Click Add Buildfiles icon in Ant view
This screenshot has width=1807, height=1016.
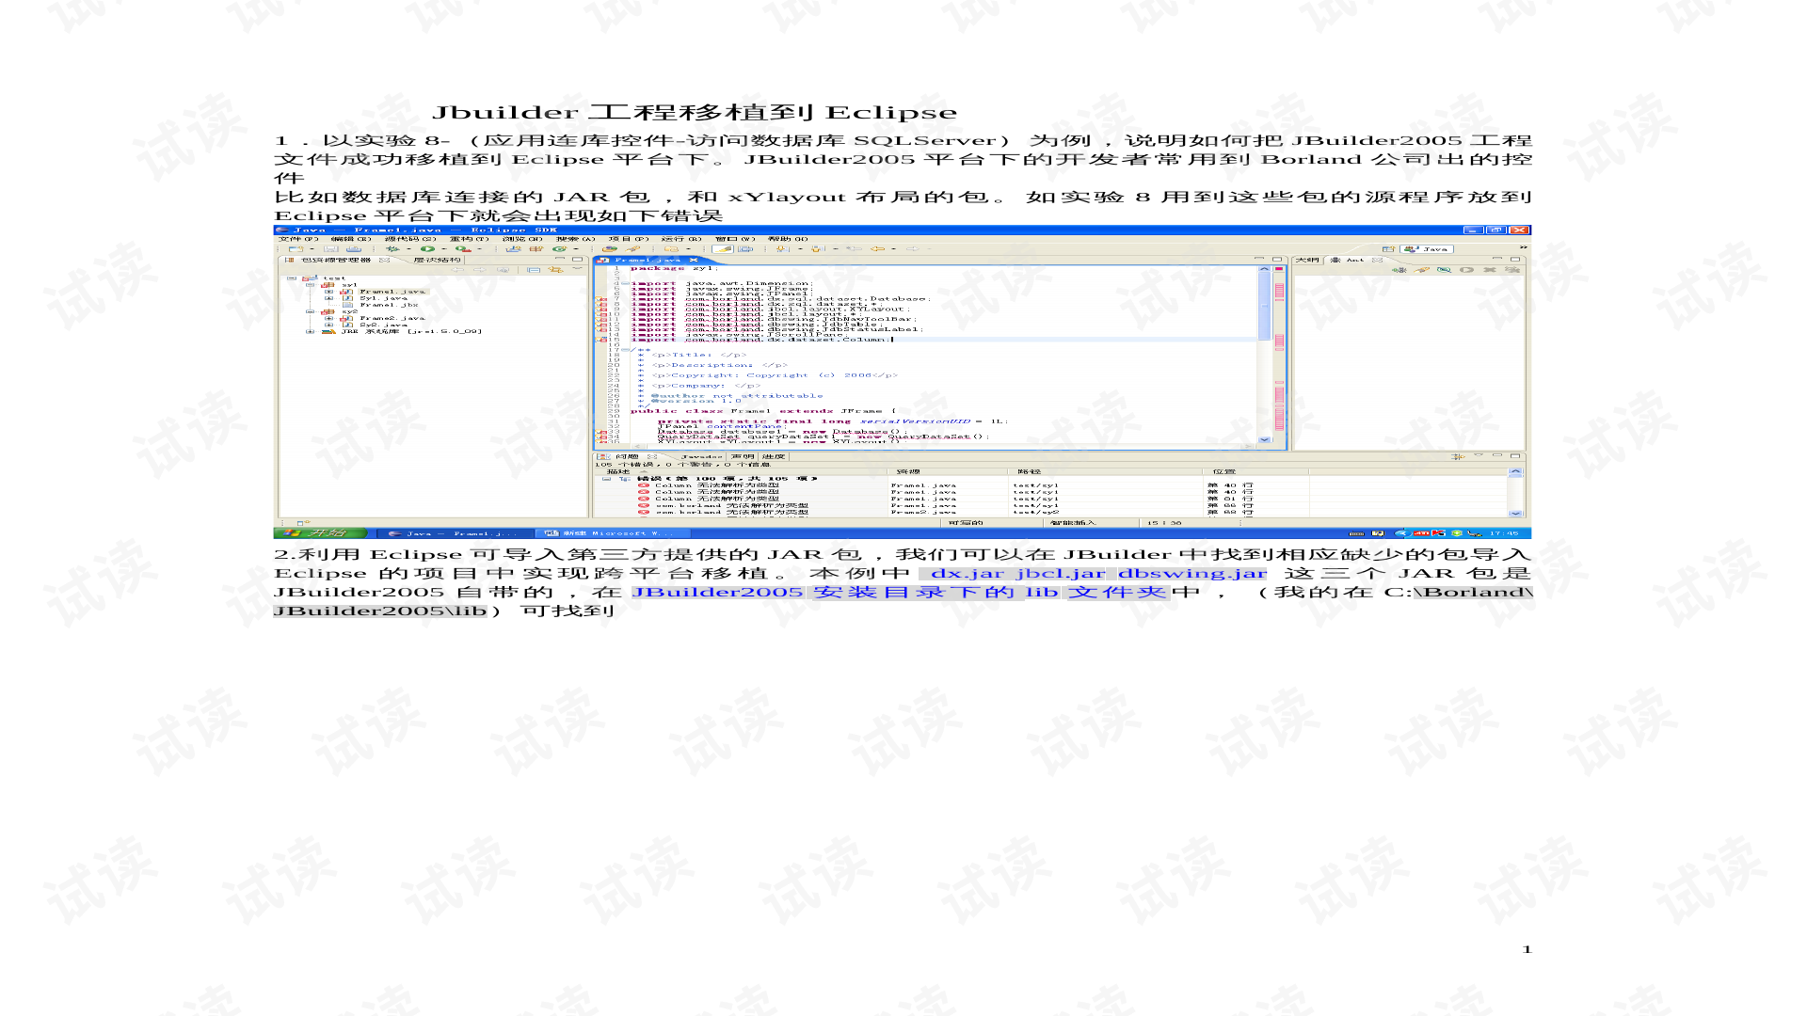1399,270
